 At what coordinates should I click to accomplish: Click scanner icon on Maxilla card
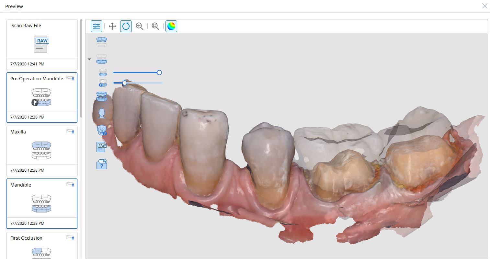71,131
